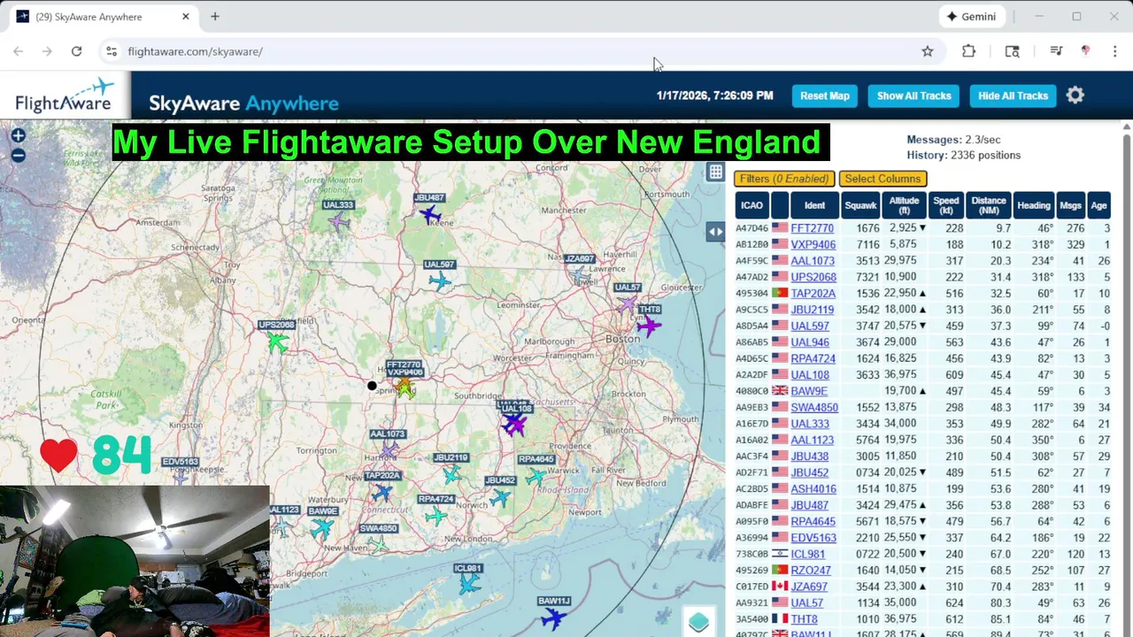
Task: Bookmark this page with the star icon
Action: pyautogui.click(x=927, y=51)
